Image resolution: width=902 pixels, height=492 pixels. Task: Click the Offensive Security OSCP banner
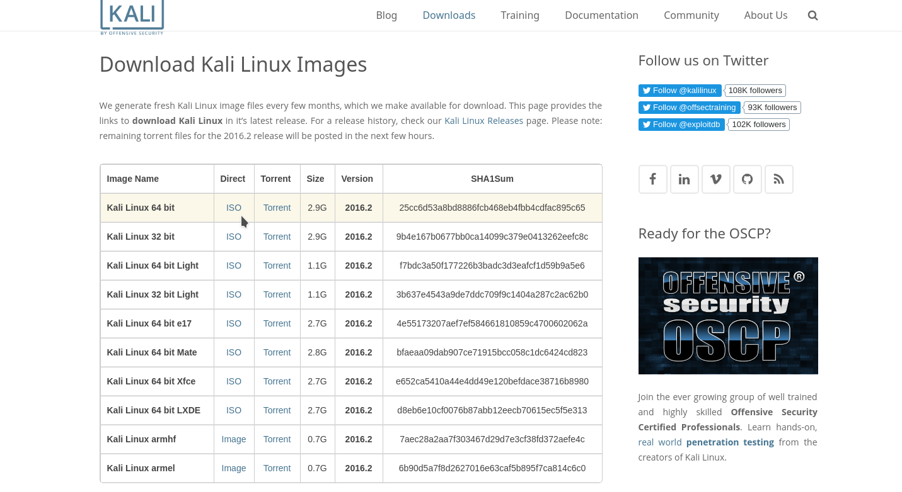pos(727,315)
